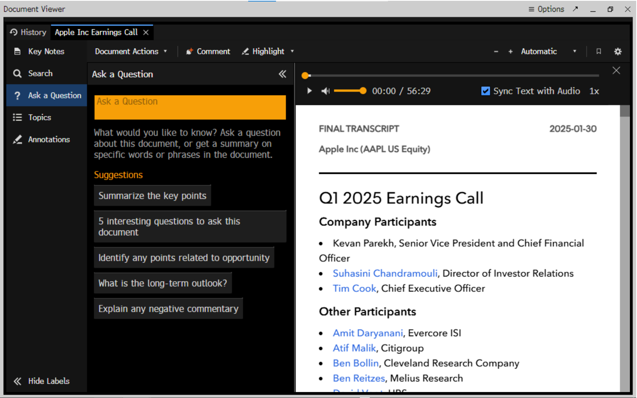Click the Key Notes document icon
The width and height of the screenshot is (637, 398).
click(17, 52)
